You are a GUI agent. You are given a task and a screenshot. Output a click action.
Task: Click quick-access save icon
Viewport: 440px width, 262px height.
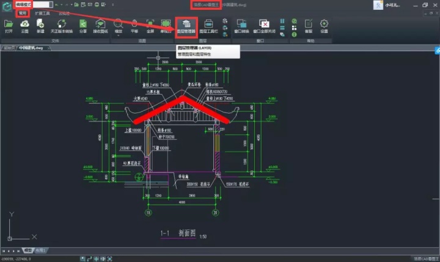(x=83, y=4)
